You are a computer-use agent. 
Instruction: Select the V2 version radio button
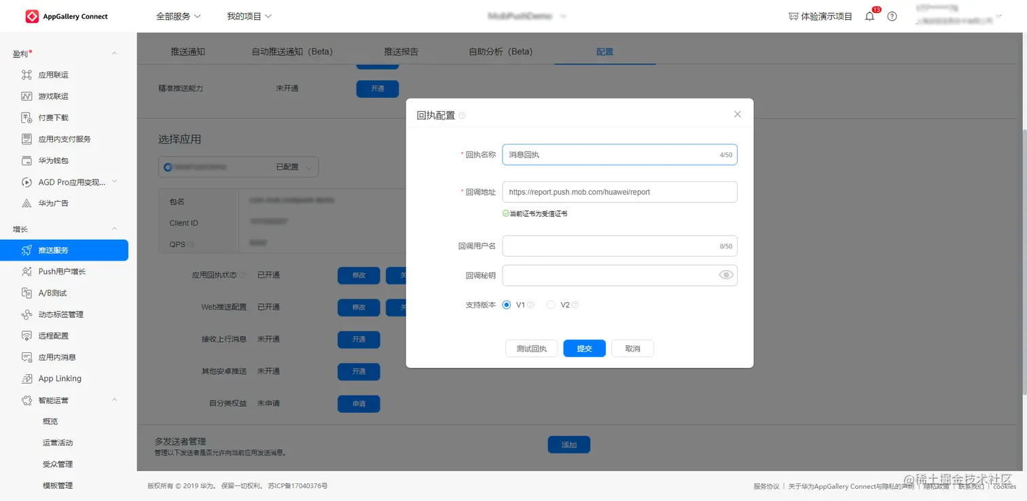[x=550, y=305]
